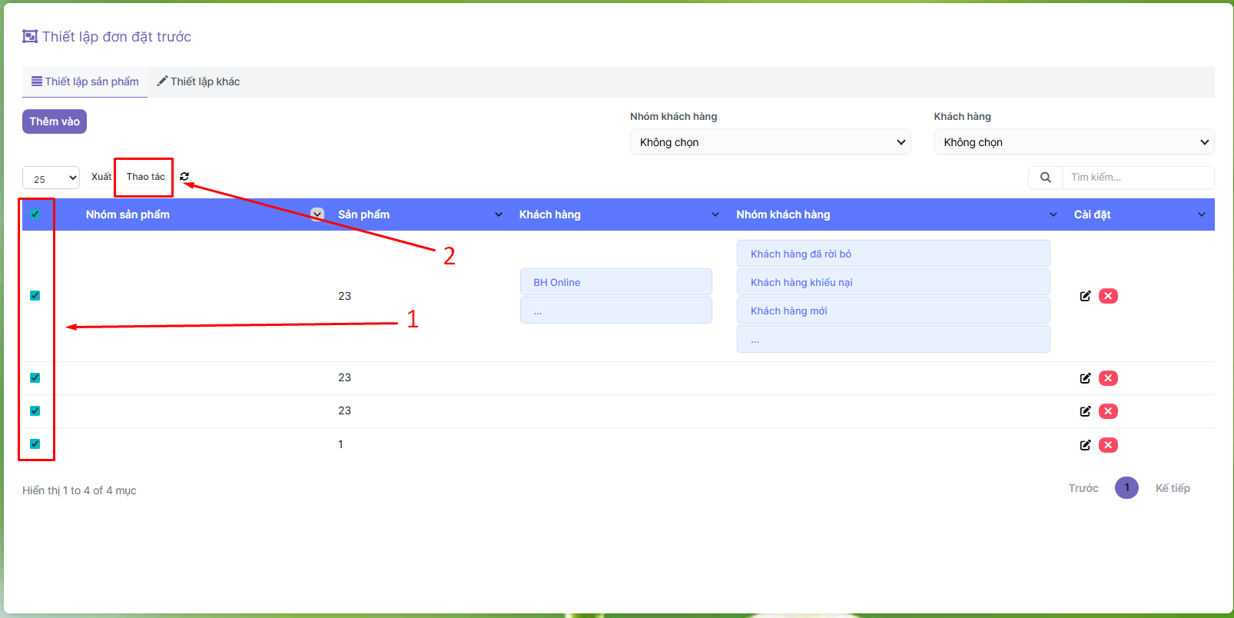Click the Tìm kiếm search input field
This screenshot has height=618, width=1234.
click(1137, 178)
